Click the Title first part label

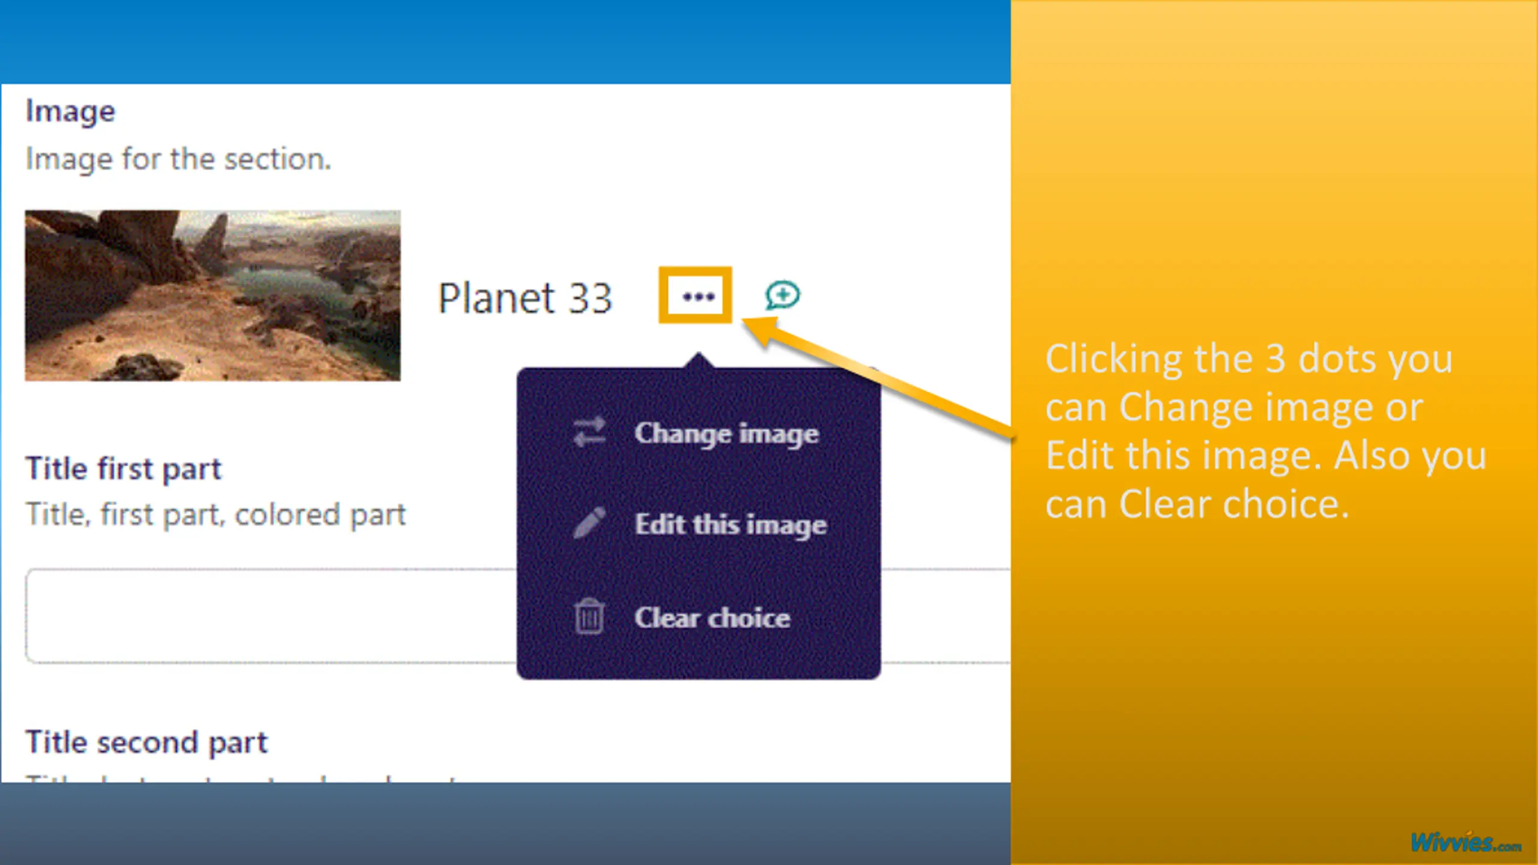click(123, 469)
